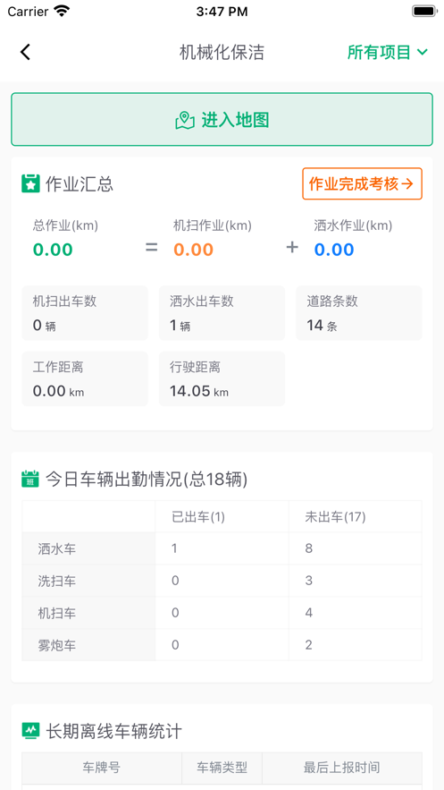Viewport: 444px width, 790px height.
Task: Click the 车辆类型 column header
Action: point(222,768)
